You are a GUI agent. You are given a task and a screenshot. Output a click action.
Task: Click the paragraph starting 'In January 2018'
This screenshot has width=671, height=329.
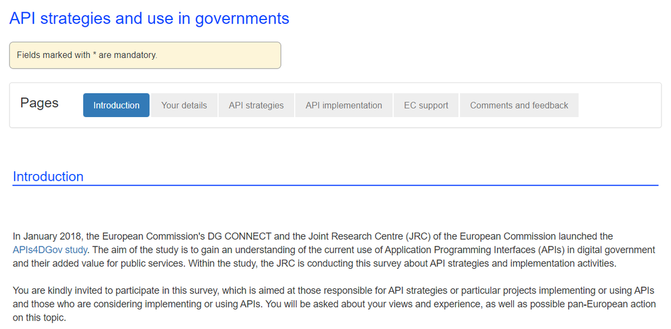click(x=334, y=250)
